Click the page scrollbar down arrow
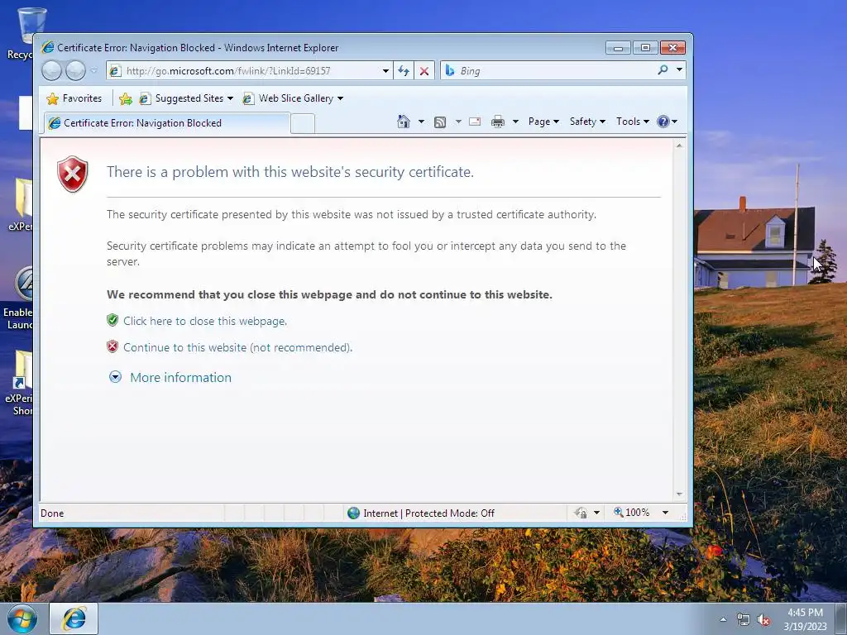The image size is (847, 635). click(679, 494)
